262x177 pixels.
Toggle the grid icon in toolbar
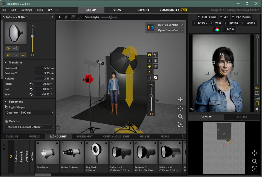[x=73, y=17]
